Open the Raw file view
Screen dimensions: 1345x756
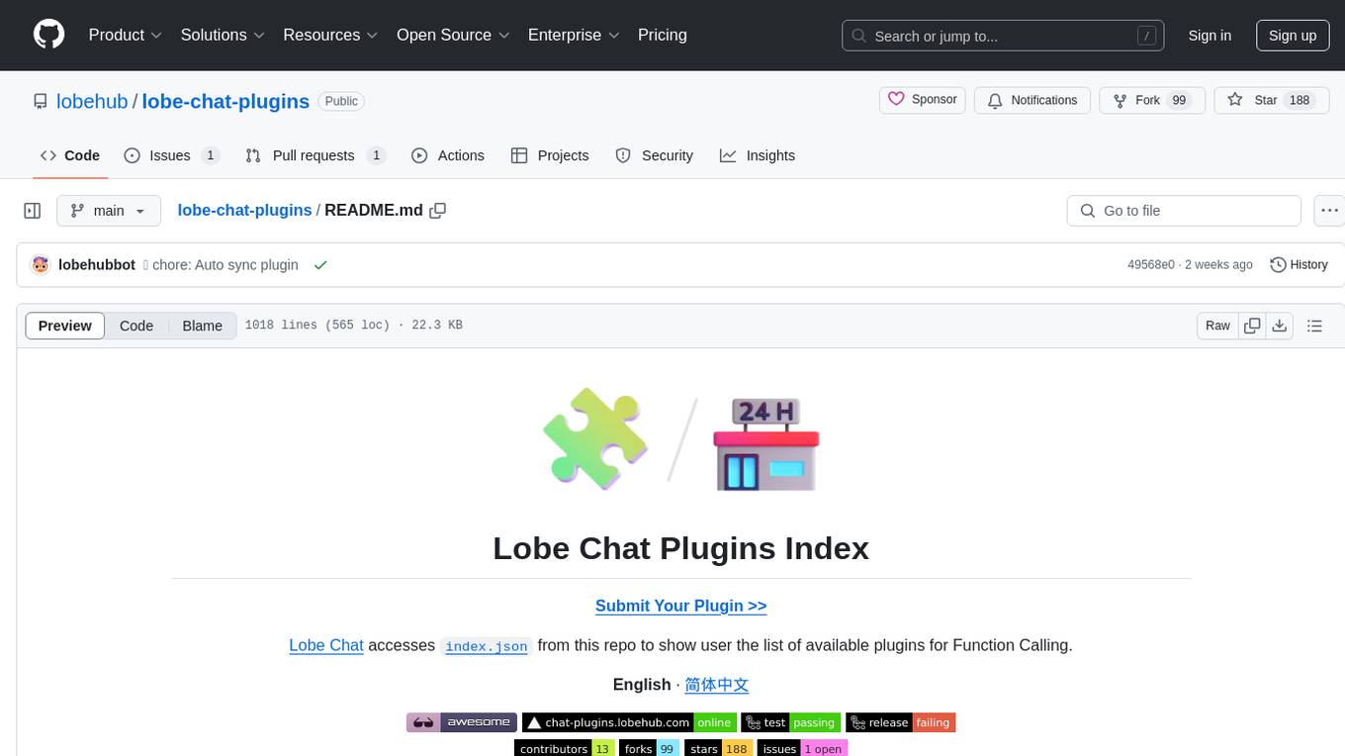pos(1217,326)
